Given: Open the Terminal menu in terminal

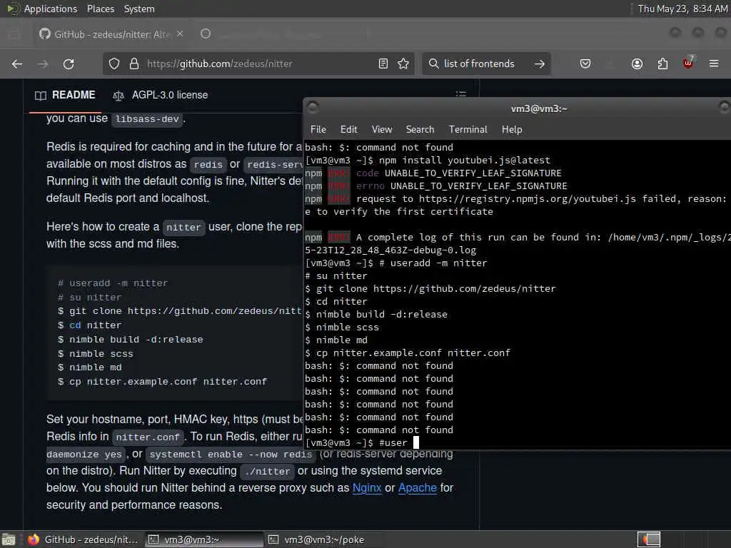Looking at the screenshot, I should (x=468, y=130).
